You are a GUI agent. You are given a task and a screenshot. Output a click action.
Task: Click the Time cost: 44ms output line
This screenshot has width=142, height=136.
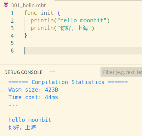[33, 97]
